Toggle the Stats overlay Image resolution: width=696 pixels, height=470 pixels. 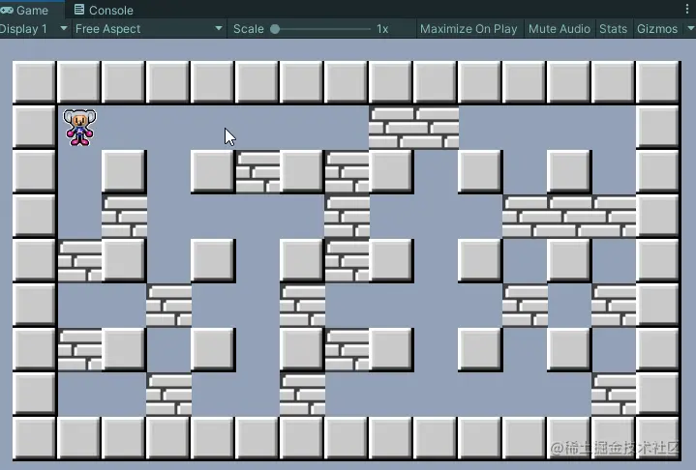613,29
